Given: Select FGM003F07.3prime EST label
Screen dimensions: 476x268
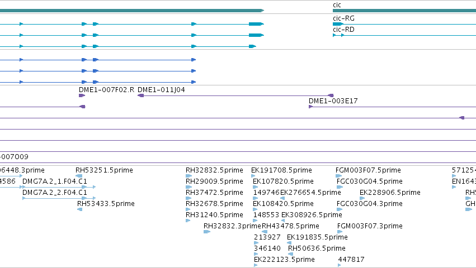Looking at the screenshot, I should [x=370, y=226].
